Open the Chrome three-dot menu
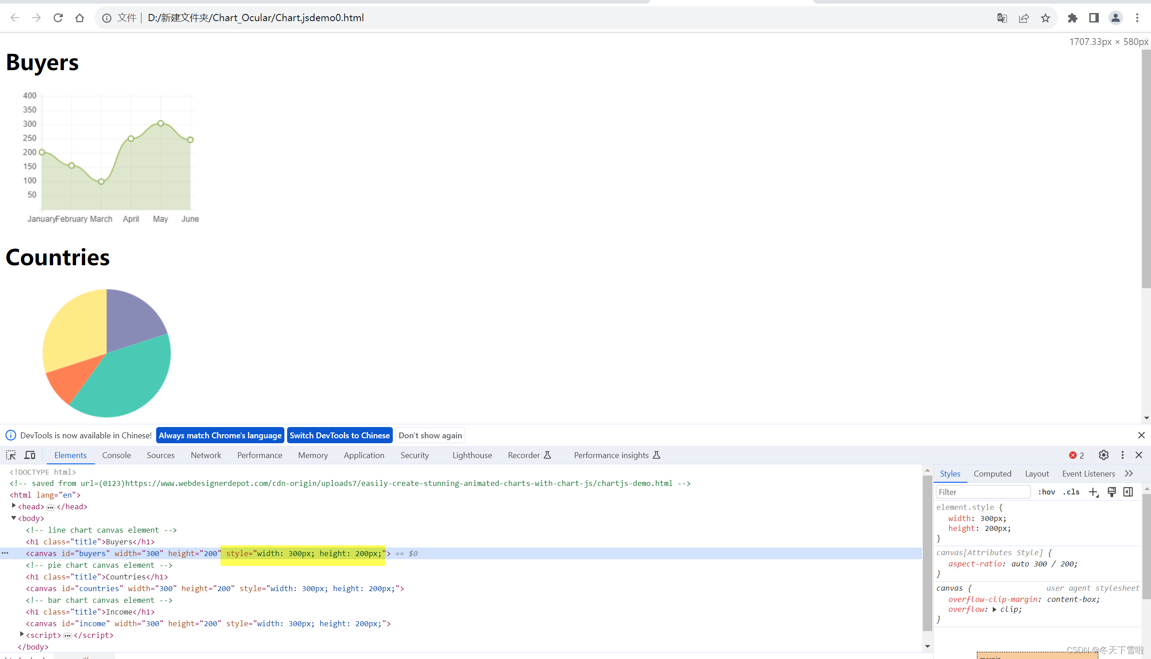The height and width of the screenshot is (659, 1151). coord(1138,18)
